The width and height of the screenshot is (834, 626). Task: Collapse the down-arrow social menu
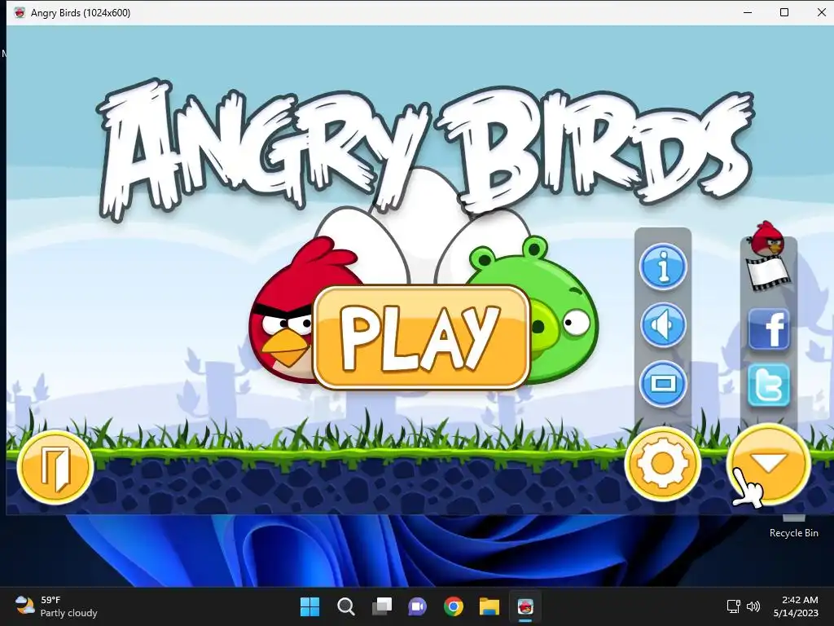768,464
